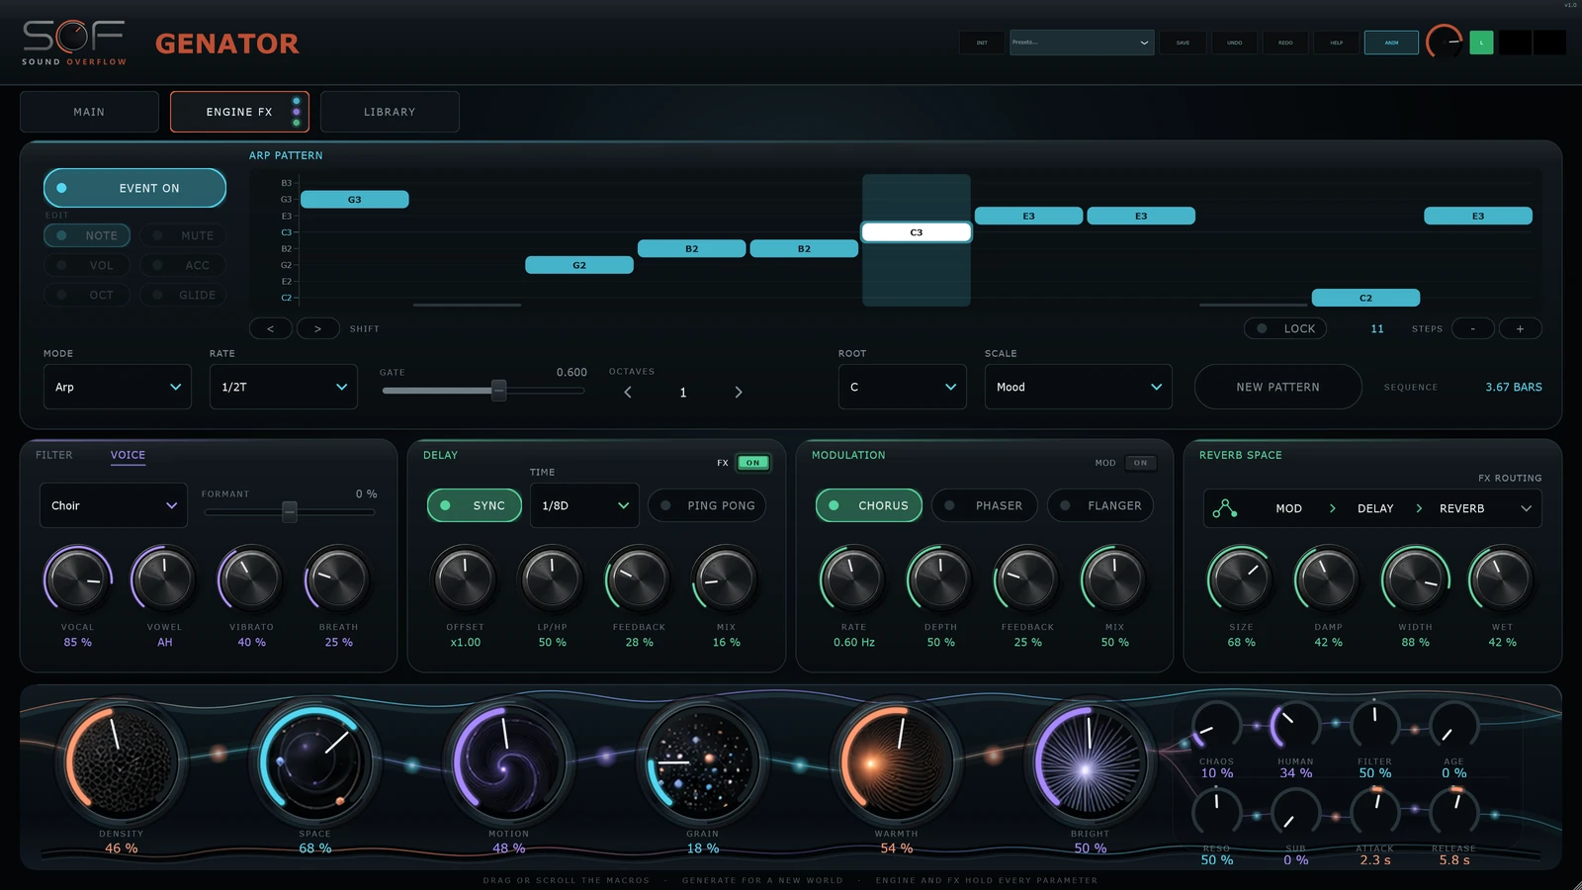Enable PING PONG delay
Image resolution: width=1582 pixels, height=890 pixels.
click(707, 505)
